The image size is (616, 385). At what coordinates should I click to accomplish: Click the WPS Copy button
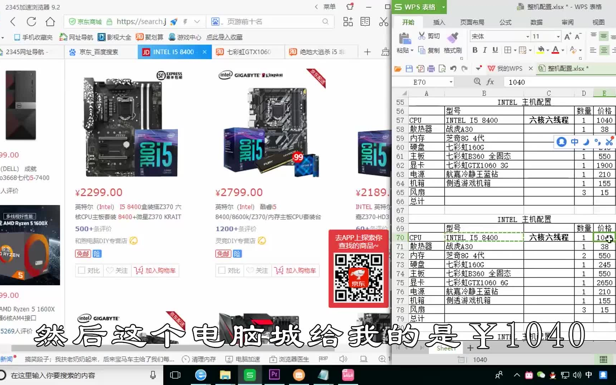[429, 50]
